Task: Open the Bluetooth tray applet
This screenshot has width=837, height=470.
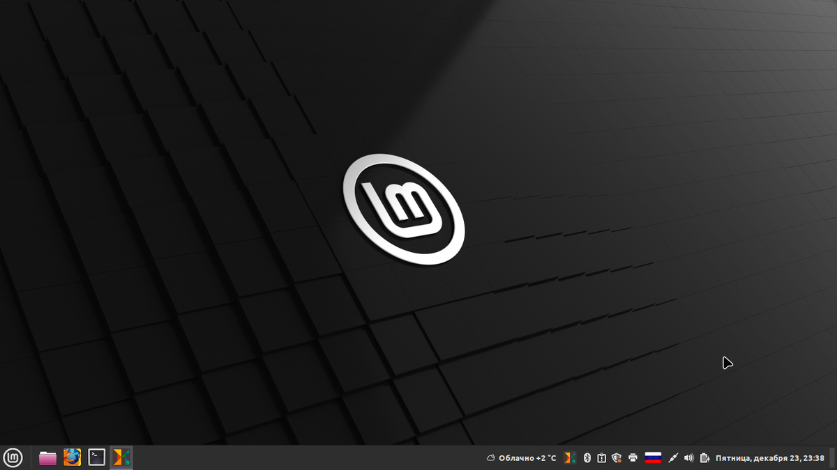Action: pyautogui.click(x=587, y=458)
